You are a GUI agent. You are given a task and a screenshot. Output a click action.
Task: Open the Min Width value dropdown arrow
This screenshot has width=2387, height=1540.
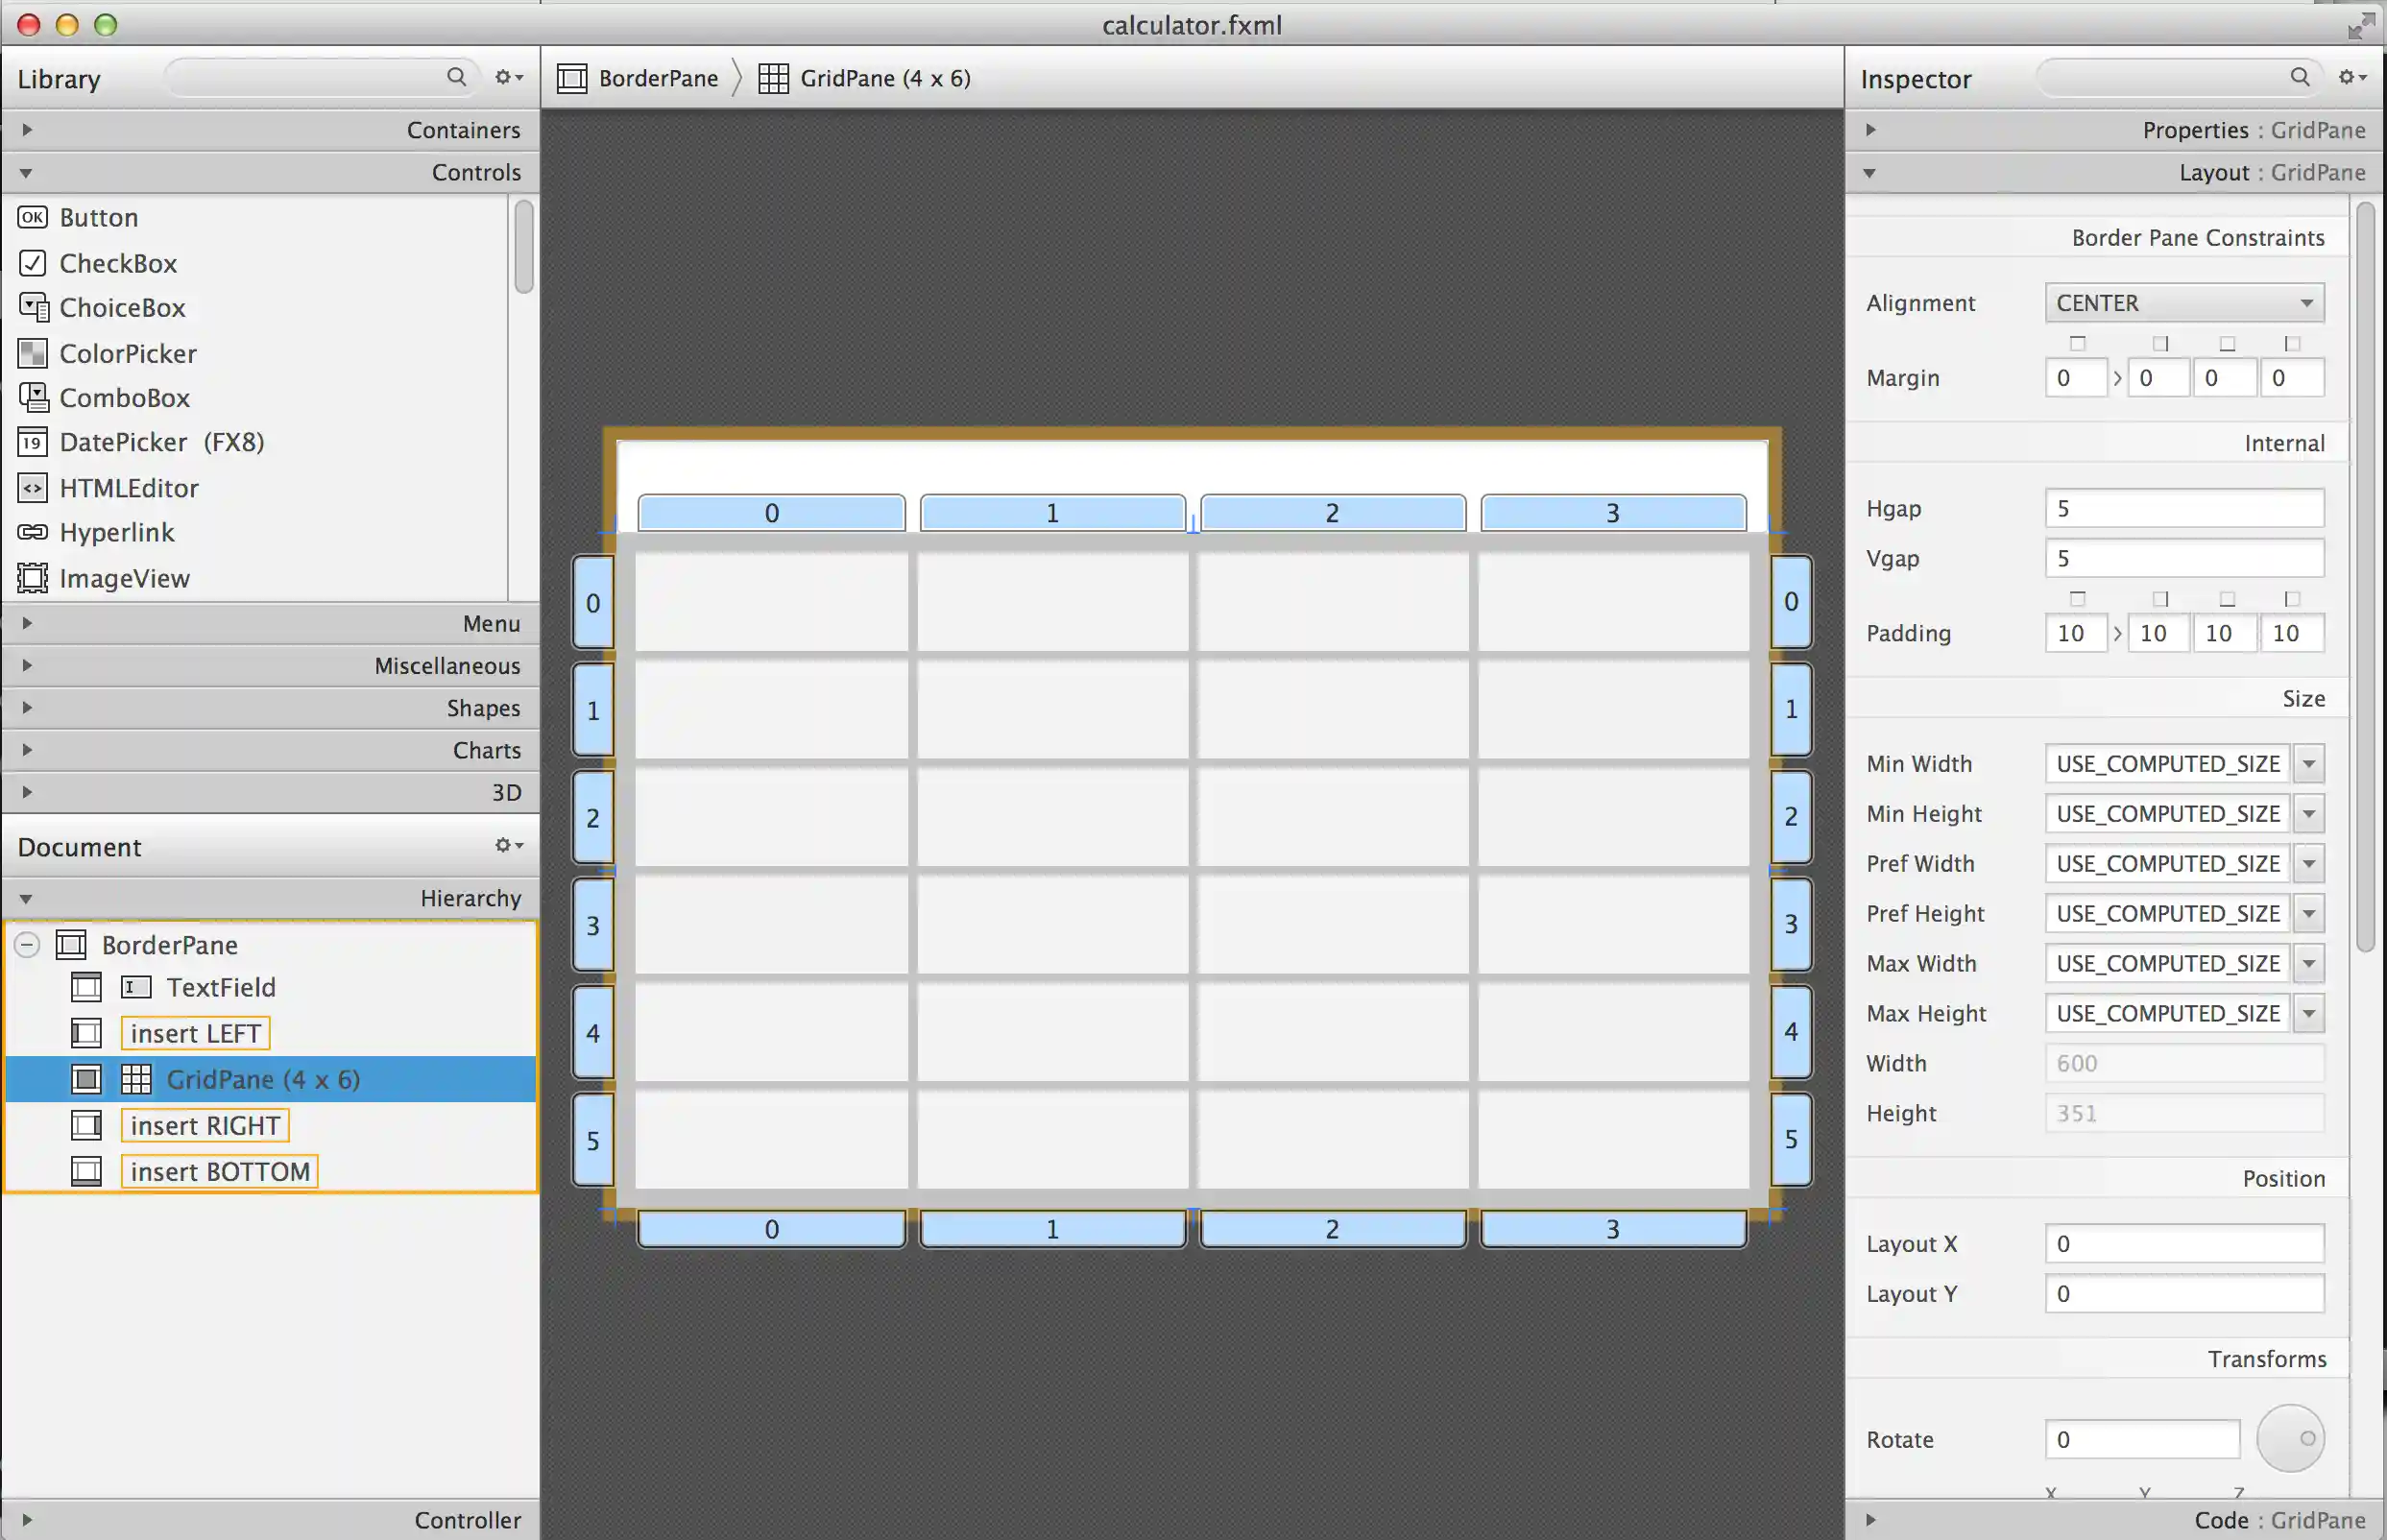point(2308,764)
